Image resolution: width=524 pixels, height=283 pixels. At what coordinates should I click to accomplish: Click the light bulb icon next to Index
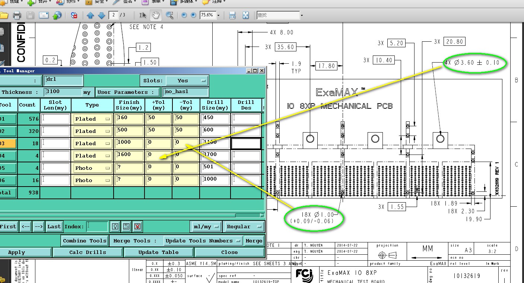coord(115,226)
